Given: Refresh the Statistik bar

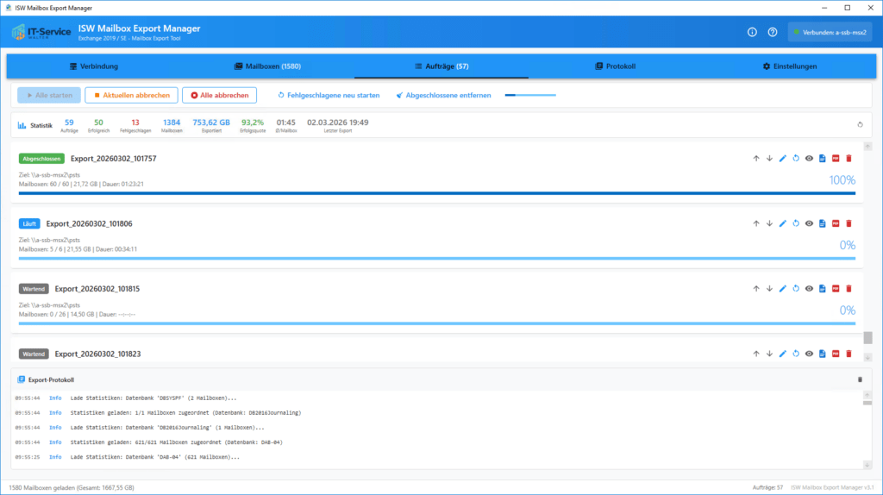Looking at the screenshot, I should [x=860, y=125].
